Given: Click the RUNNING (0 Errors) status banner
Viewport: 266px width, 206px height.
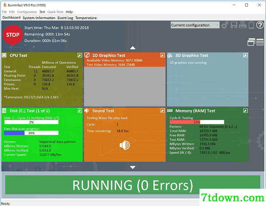Looking at the screenshot, I should pyautogui.click(x=133, y=185).
